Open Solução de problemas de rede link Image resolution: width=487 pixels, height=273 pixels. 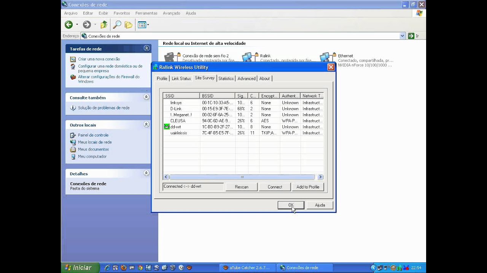point(104,108)
